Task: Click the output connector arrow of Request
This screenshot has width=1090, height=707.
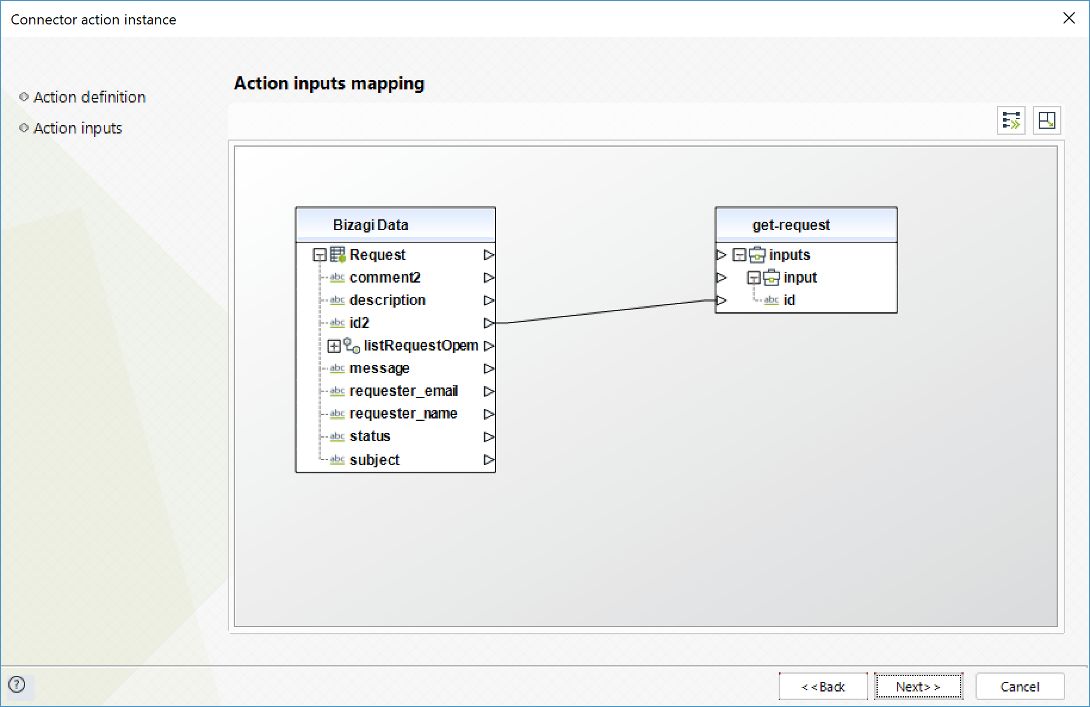Action: click(x=489, y=255)
